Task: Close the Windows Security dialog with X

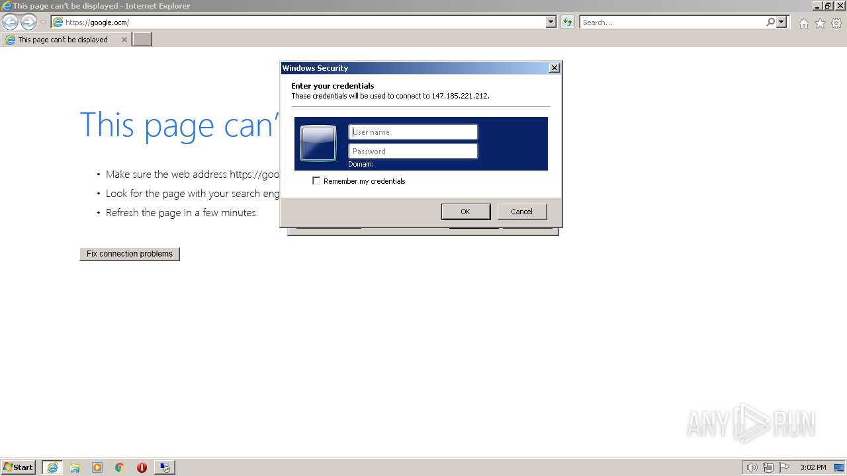Action: pyautogui.click(x=555, y=67)
